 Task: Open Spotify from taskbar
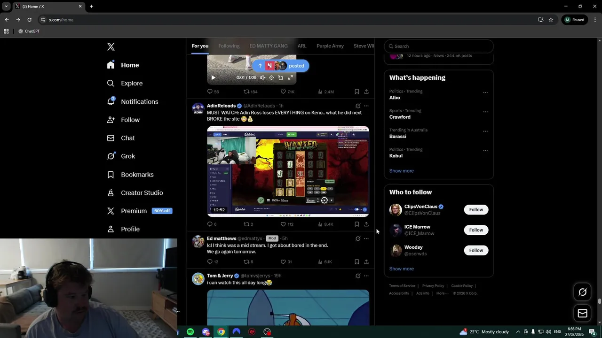(190, 332)
